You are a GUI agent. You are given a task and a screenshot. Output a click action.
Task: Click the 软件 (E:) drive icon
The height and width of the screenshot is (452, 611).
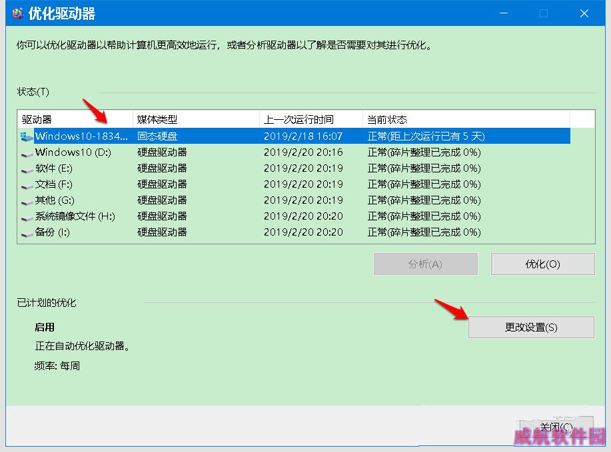click(x=27, y=169)
